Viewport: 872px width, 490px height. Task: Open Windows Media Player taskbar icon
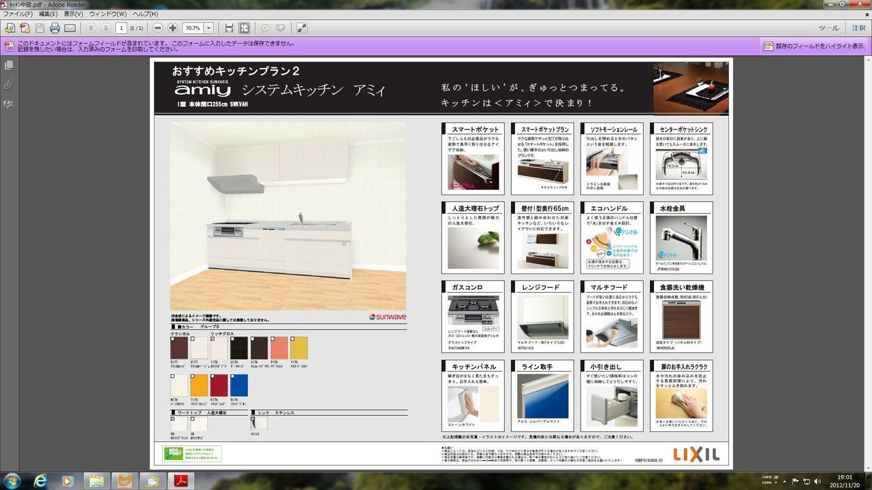tap(67, 480)
